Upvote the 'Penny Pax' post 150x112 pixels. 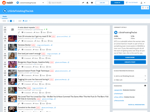5,88
